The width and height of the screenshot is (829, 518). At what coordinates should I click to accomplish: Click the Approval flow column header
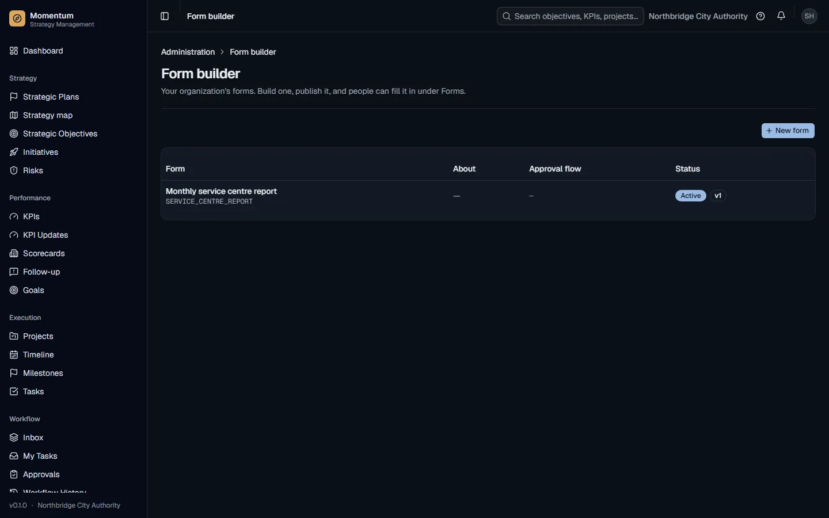pyautogui.click(x=555, y=169)
